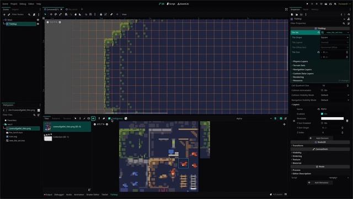Select the TileMap picker tool
The width and height of the screenshot is (353, 199).
(99, 118)
